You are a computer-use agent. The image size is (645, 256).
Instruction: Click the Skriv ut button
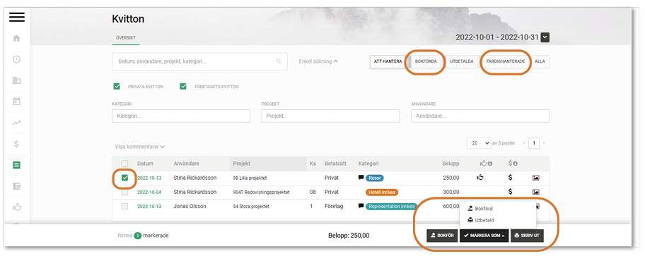click(x=527, y=236)
